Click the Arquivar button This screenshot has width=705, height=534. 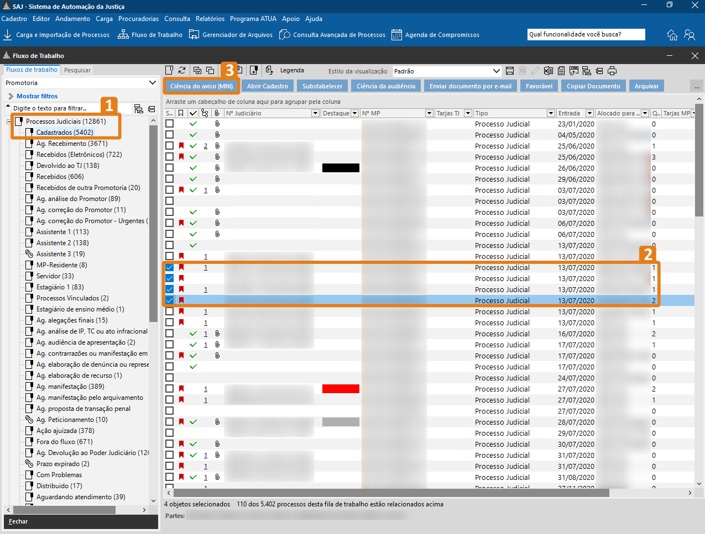point(646,86)
